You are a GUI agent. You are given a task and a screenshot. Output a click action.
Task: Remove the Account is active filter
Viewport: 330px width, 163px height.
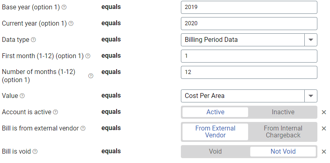[x=324, y=112]
